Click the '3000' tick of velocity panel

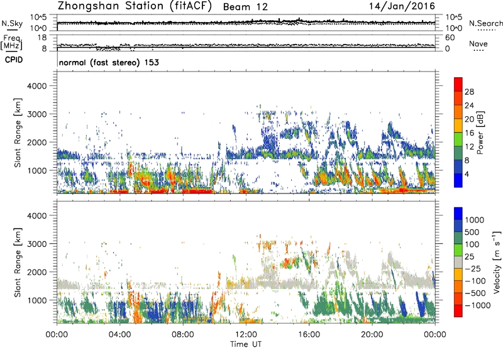tap(36, 244)
